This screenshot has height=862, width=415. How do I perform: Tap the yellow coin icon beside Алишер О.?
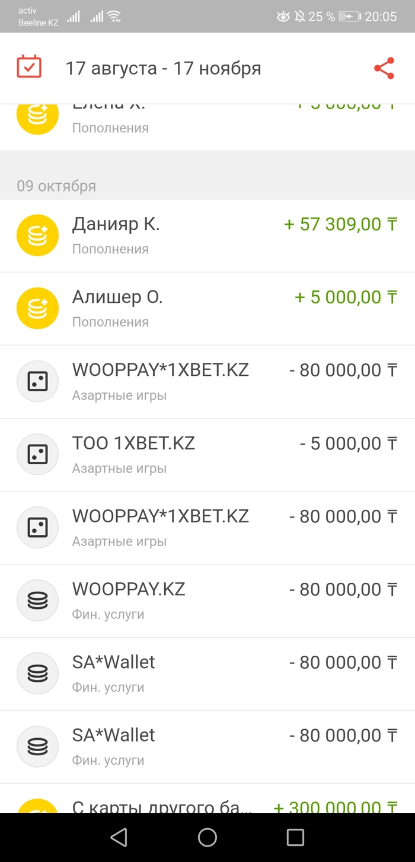click(37, 308)
